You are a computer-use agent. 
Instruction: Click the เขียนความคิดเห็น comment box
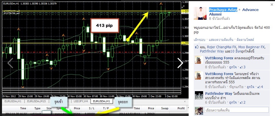236,110
